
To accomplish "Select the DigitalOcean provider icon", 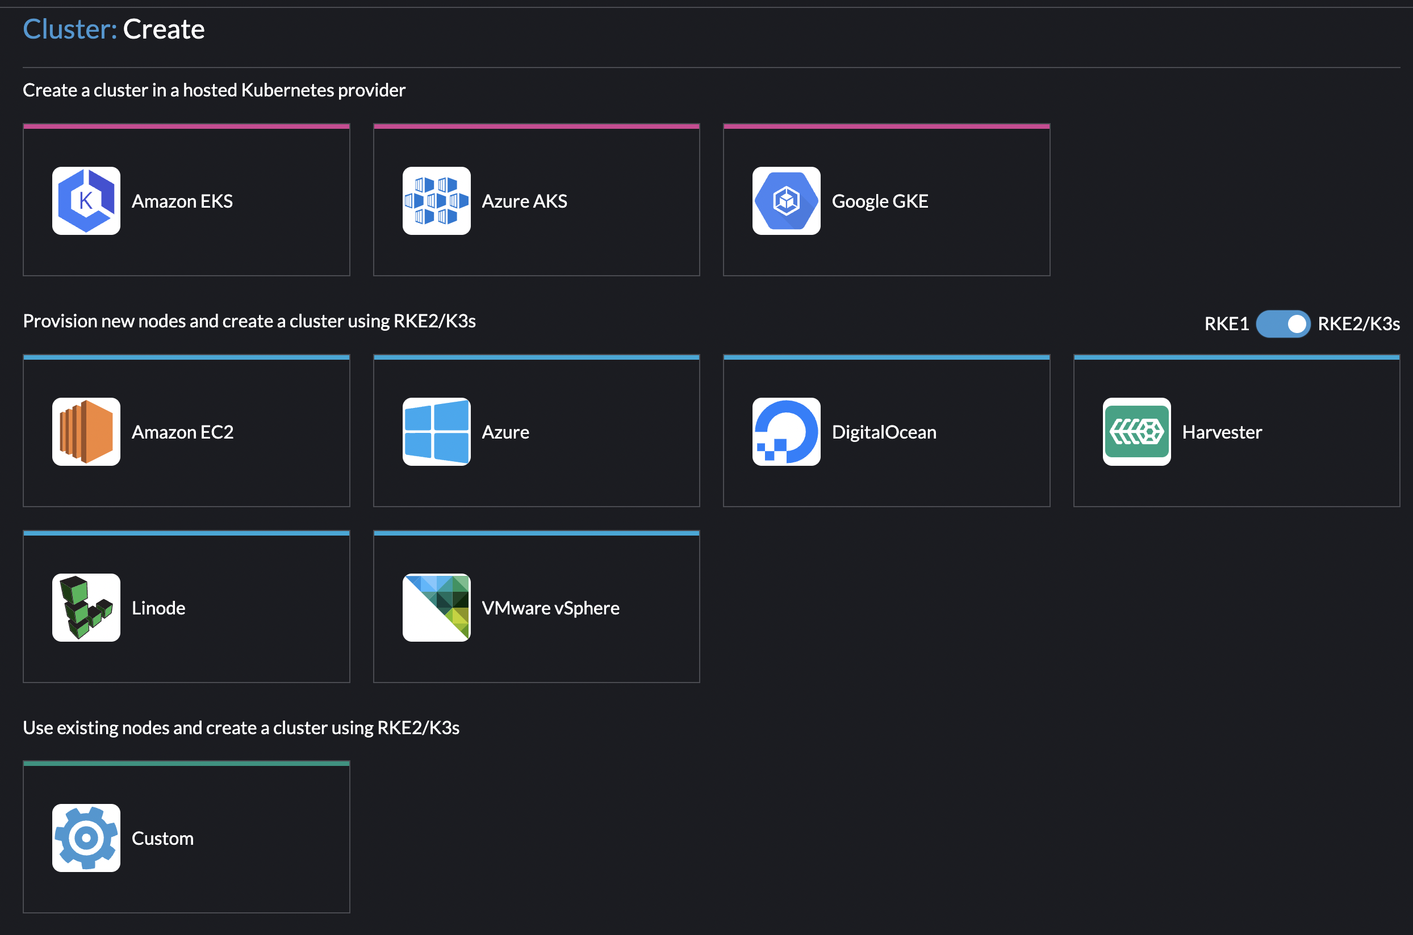I will (x=785, y=431).
